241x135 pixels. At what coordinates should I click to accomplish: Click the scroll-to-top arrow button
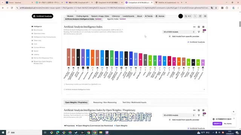pyautogui.click(x=233, y=112)
